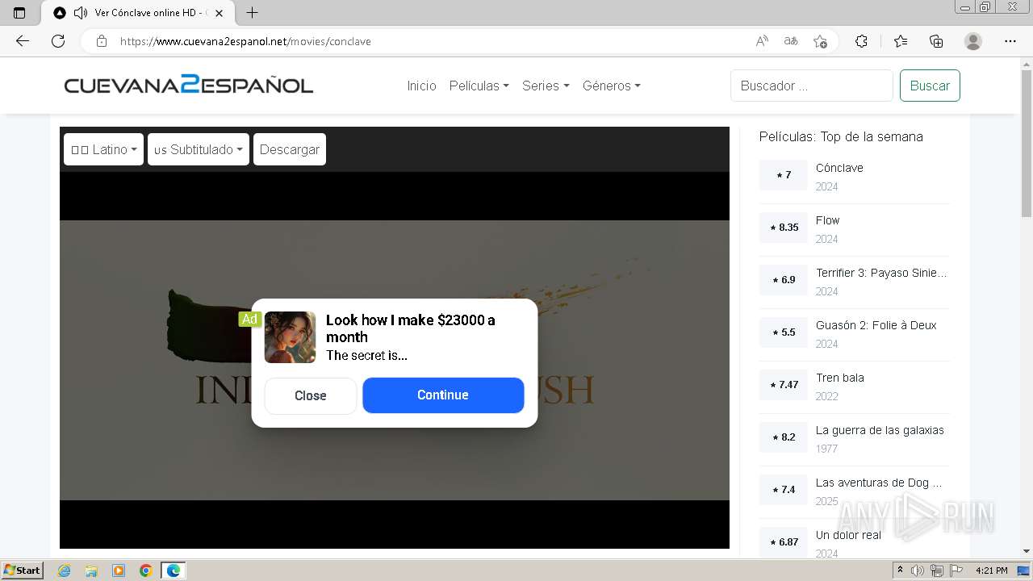Open La guerra de las galaxias

880,430
